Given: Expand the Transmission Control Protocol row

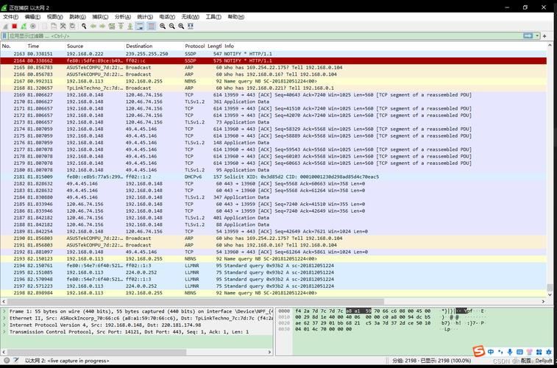Looking at the screenshot, I should pos(4,331).
